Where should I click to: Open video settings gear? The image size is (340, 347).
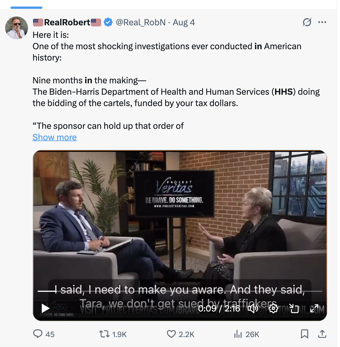tap(273, 308)
